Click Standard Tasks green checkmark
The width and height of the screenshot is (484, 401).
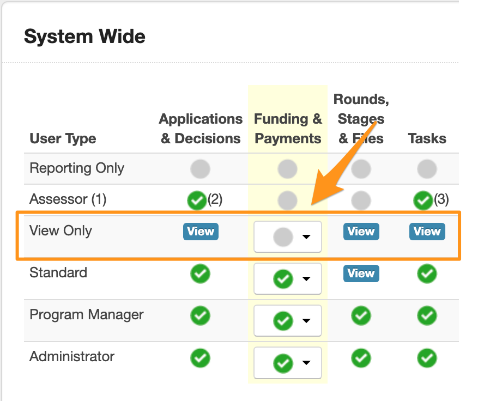point(427,274)
